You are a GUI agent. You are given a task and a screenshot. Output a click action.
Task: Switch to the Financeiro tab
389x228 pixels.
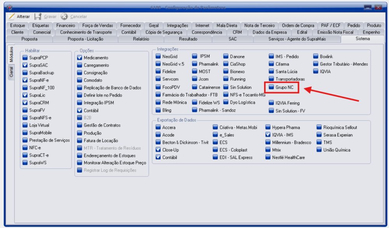pyautogui.click(x=65, y=26)
